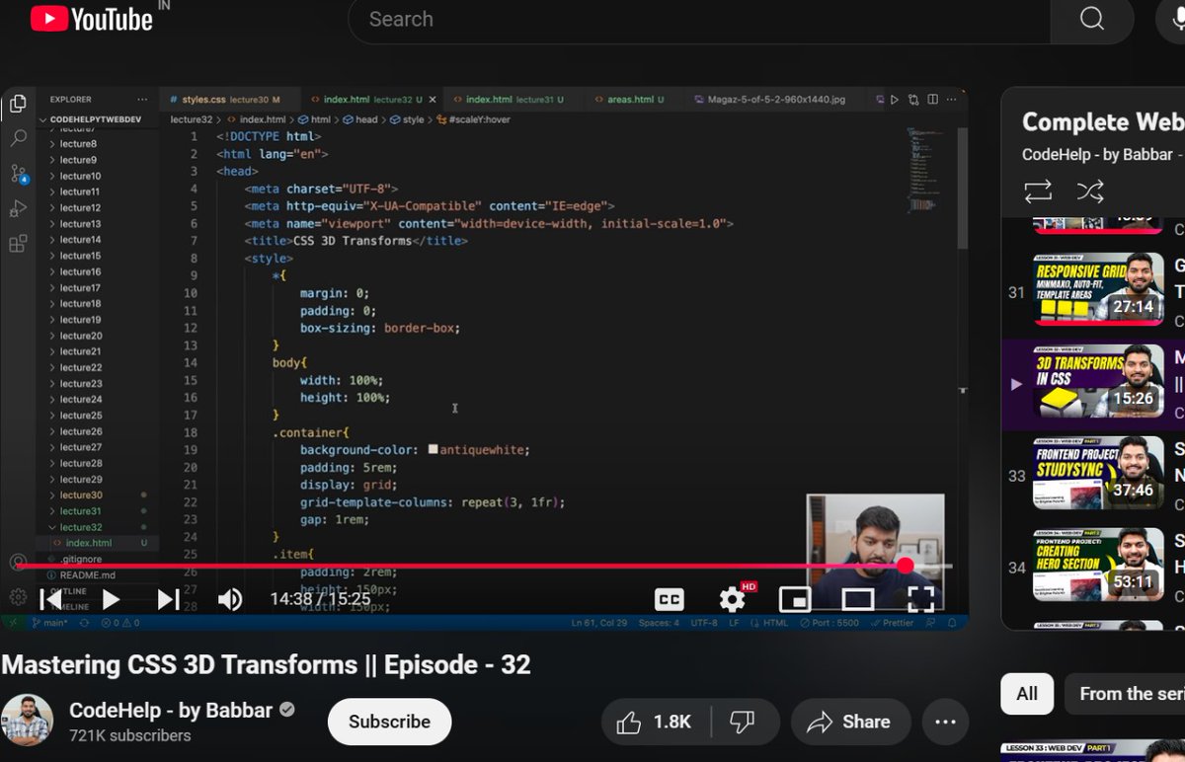
Task: Select the From the series chip
Action: pyautogui.click(x=1125, y=694)
